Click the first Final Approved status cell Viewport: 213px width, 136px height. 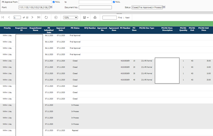(x=75, y=35)
